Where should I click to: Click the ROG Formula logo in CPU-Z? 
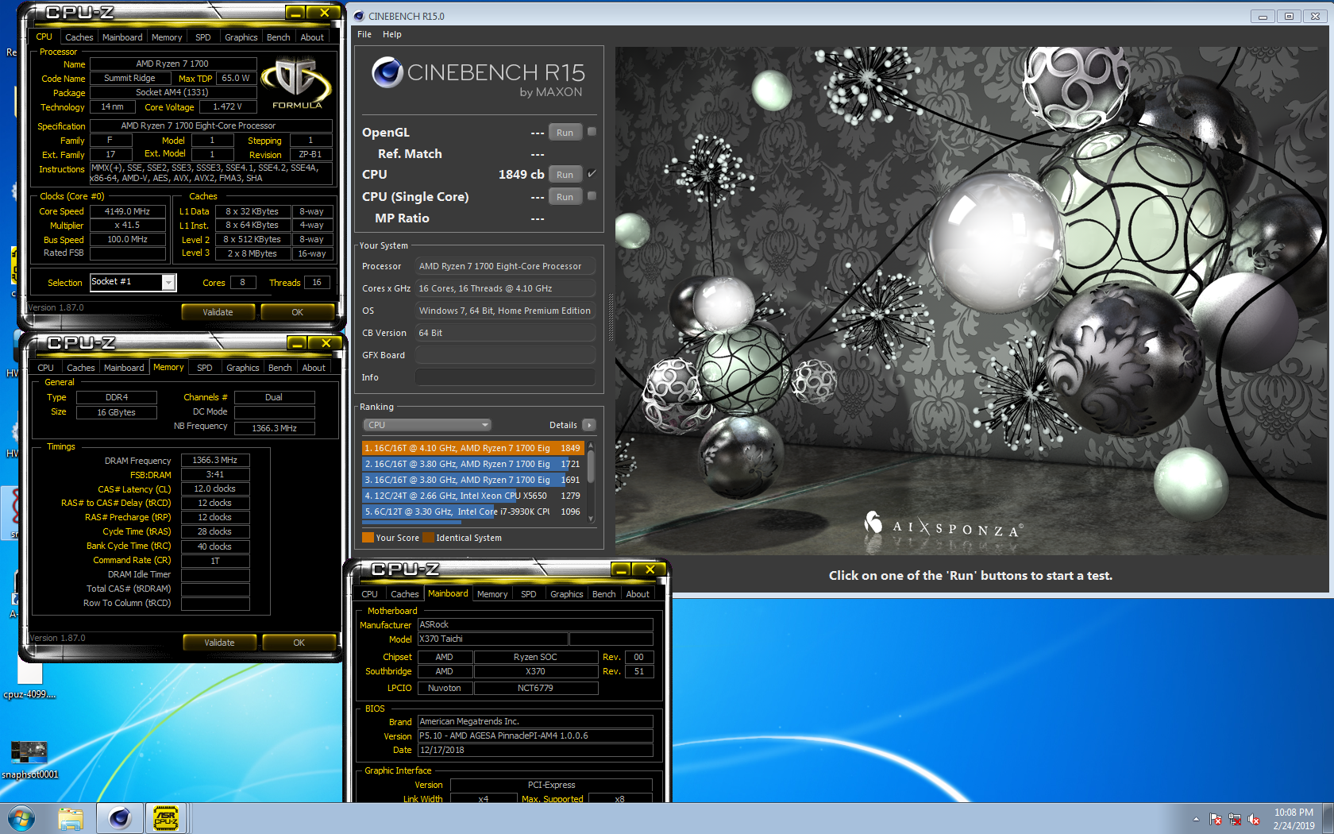coord(297,83)
